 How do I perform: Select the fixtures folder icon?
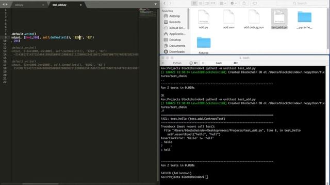(x=204, y=43)
